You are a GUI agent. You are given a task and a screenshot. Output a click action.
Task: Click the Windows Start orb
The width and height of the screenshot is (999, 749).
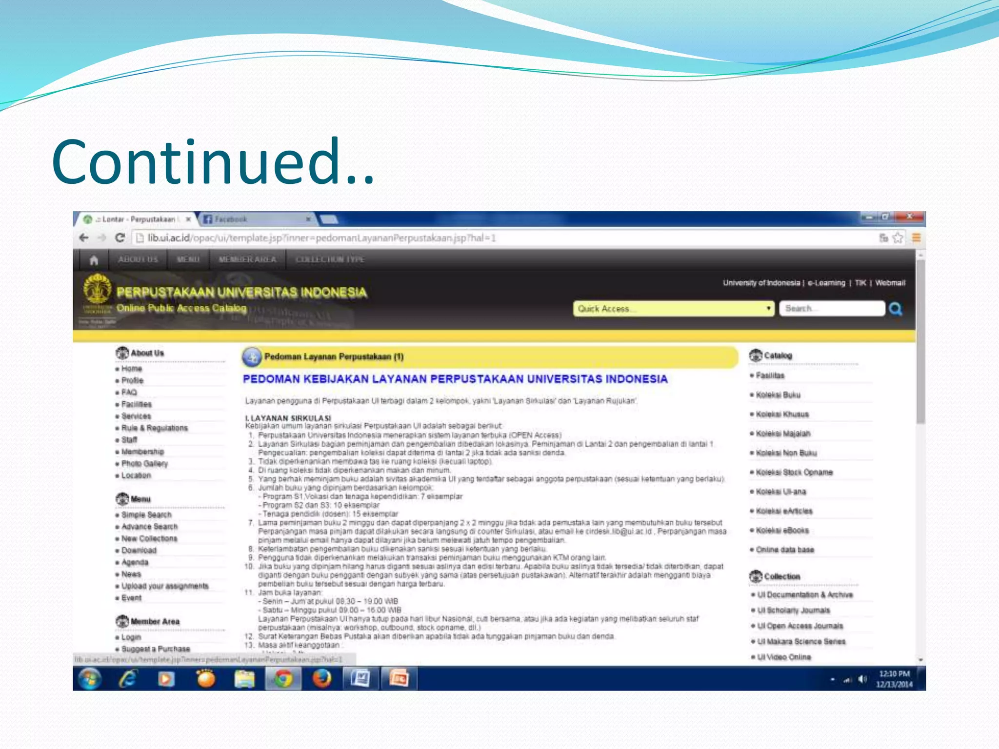(x=90, y=679)
